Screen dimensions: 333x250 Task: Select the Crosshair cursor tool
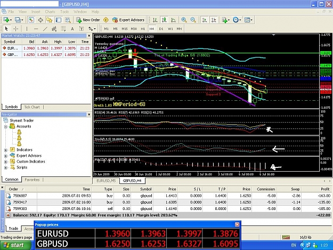pos(15,29)
